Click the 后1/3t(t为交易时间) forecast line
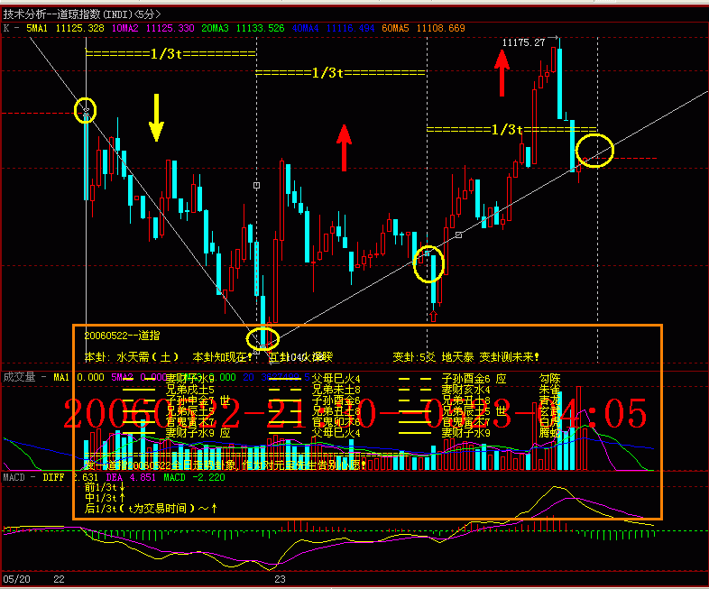The image size is (709, 589). (151, 509)
